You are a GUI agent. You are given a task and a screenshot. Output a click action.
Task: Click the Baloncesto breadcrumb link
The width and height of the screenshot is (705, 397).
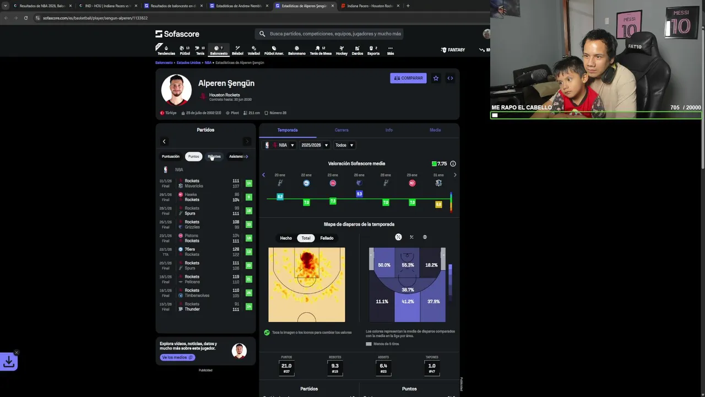[x=164, y=63]
